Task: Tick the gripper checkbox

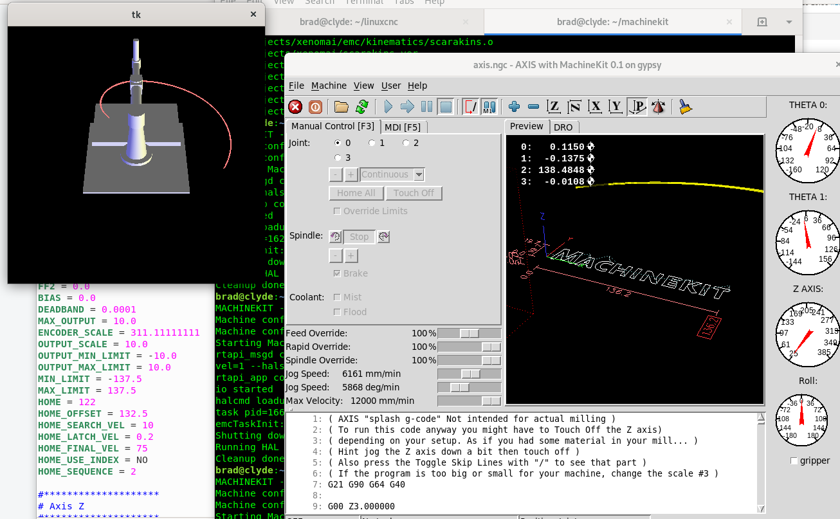Action: click(794, 460)
